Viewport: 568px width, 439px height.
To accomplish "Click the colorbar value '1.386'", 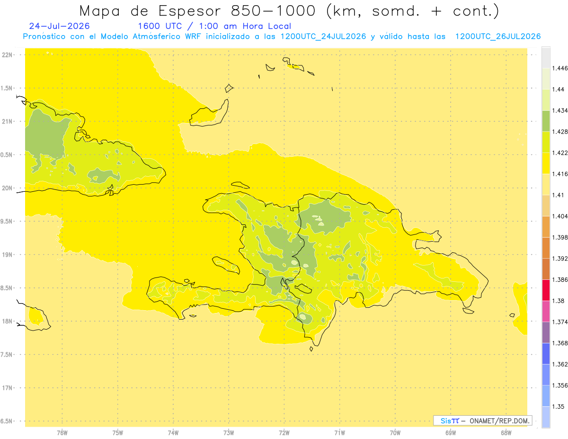I will pyautogui.click(x=559, y=279).
